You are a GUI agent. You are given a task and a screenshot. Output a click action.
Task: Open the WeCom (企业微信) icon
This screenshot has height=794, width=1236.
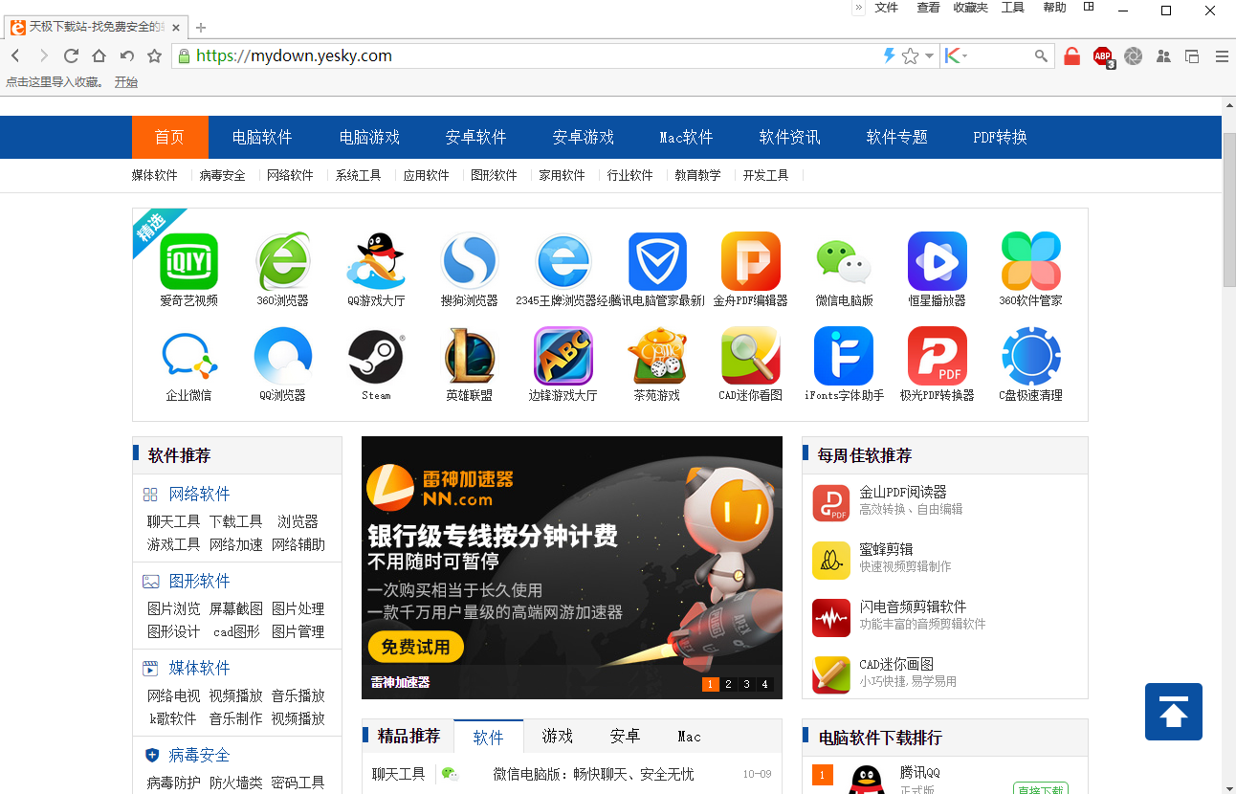point(188,356)
